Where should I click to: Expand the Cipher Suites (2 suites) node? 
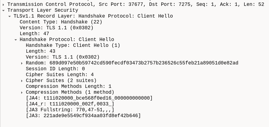22,81
